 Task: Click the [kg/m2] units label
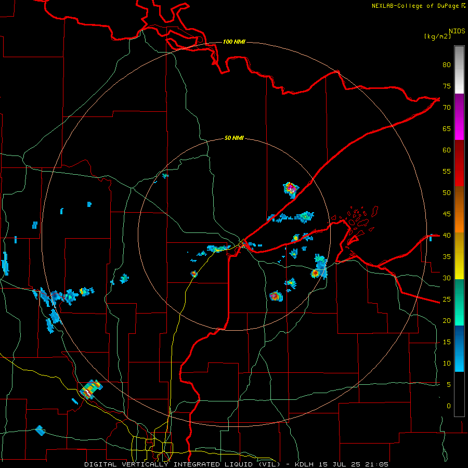click(437, 36)
